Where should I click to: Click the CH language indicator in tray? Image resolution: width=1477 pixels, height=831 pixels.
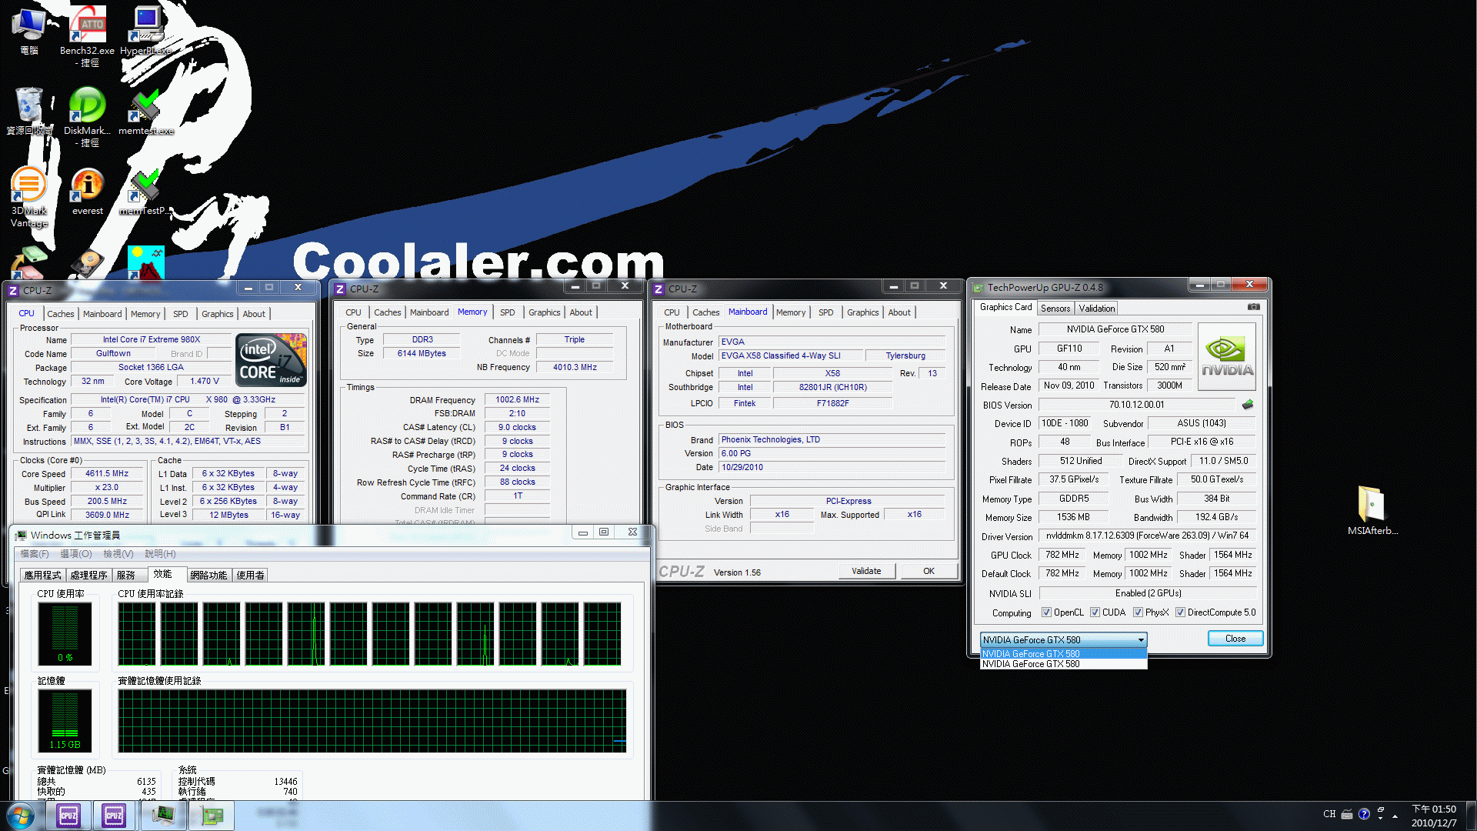[x=1329, y=814]
